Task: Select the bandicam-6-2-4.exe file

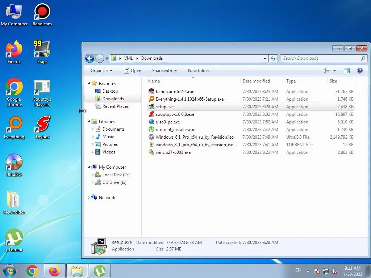Action: pos(251,92)
